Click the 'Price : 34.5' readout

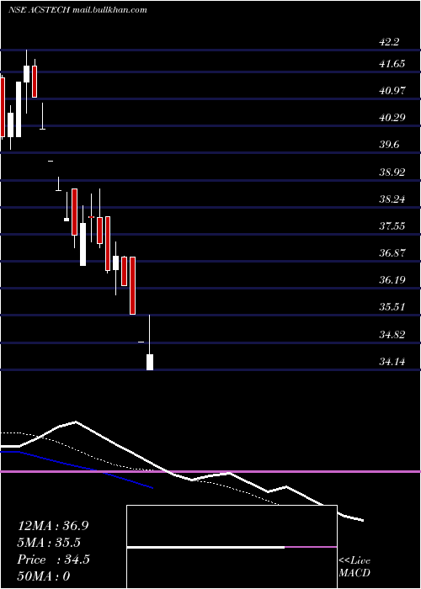53,560
